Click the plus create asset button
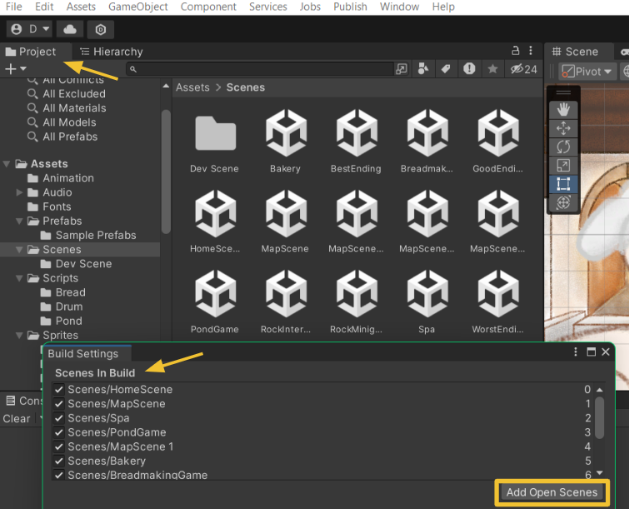The image size is (629, 509). pyautogui.click(x=11, y=69)
